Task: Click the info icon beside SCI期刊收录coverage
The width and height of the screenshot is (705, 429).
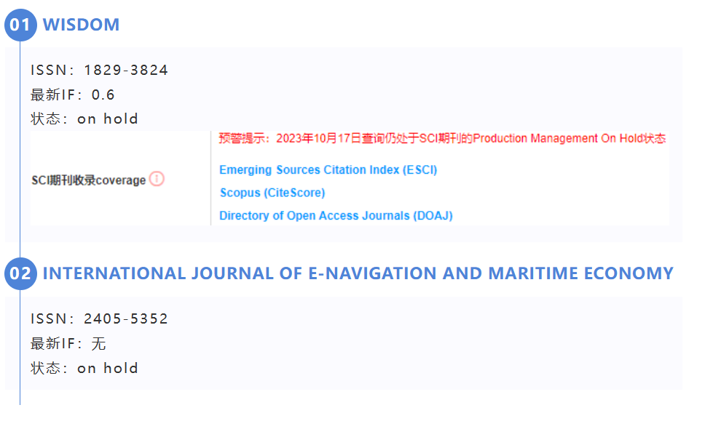Action: click(x=157, y=179)
